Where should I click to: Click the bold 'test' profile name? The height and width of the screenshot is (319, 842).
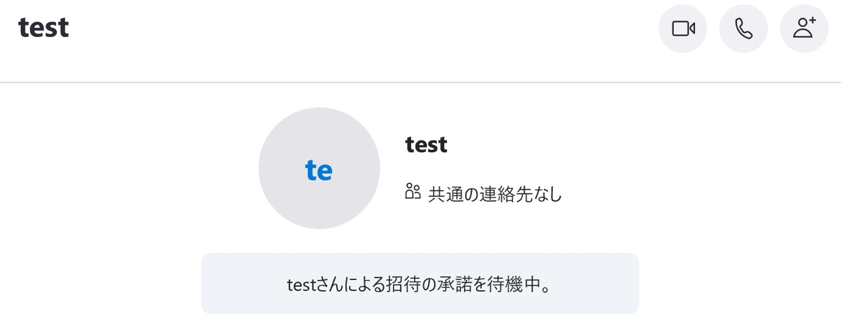426,145
